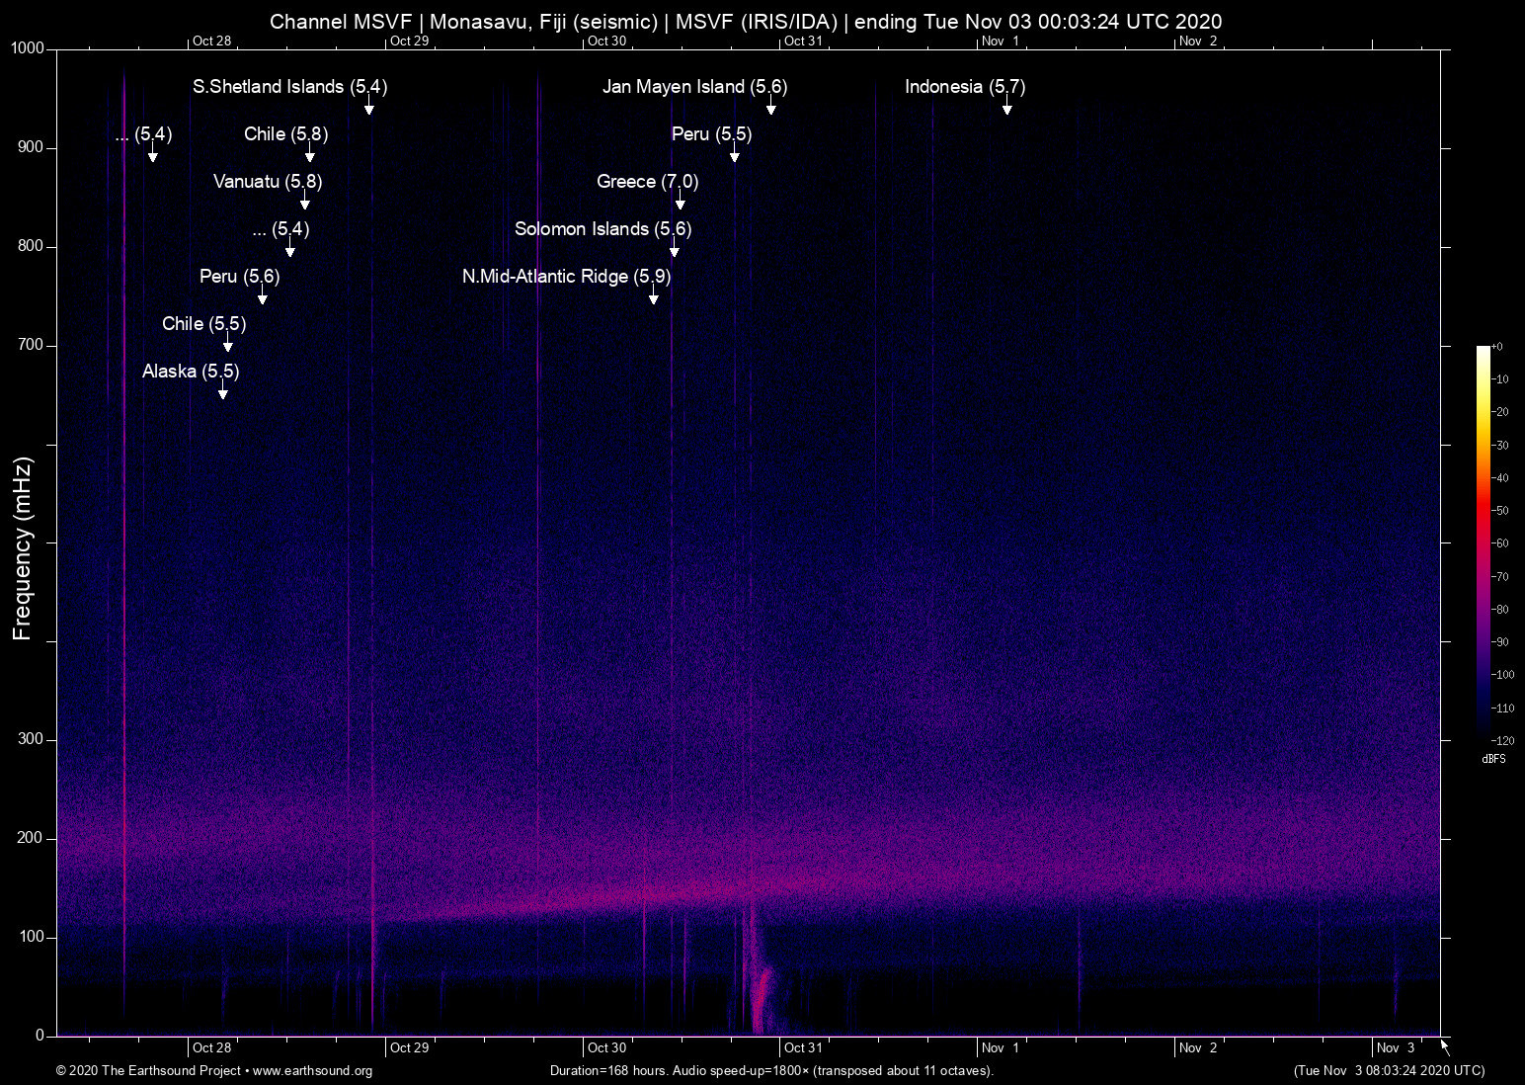Click the Chile (5.8) earthquake label

point(285,134)
